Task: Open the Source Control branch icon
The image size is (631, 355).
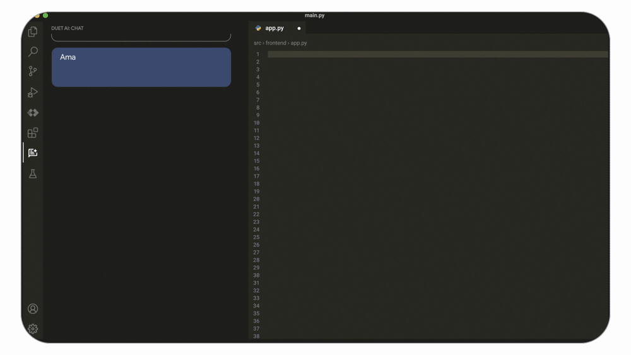Action: tap(33, 71)
